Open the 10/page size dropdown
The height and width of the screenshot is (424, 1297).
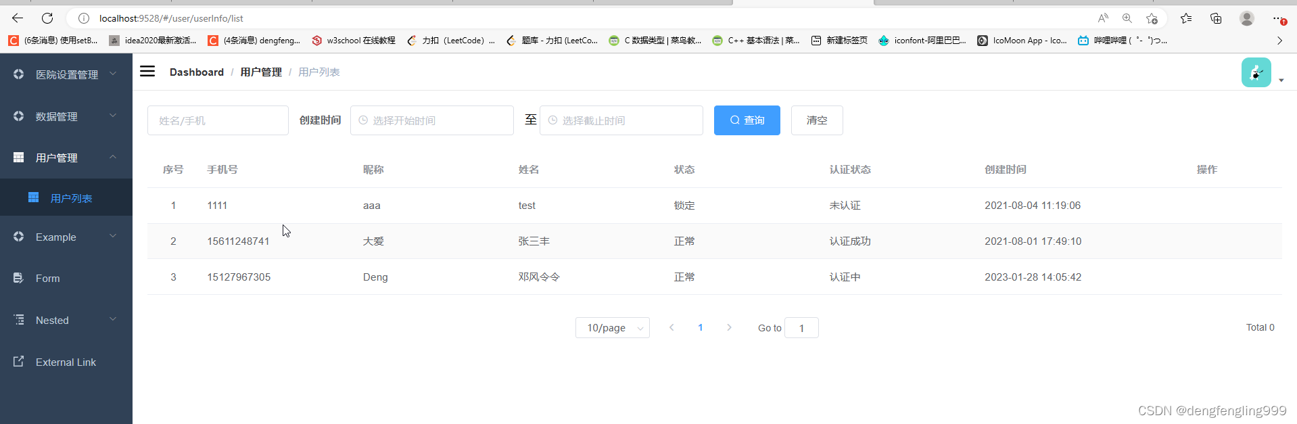[613, 327]
